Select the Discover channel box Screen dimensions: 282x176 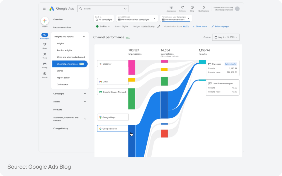(113, 64)
